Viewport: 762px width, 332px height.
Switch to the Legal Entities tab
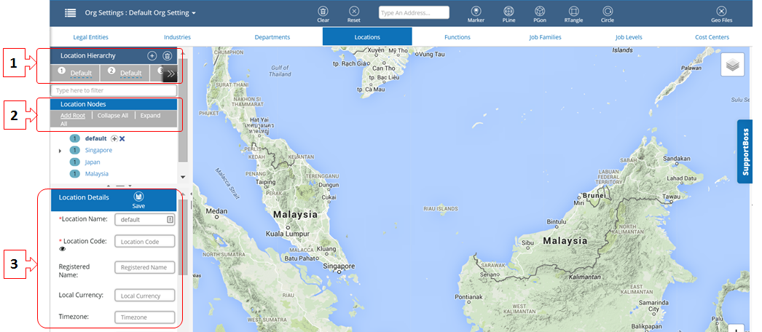[x=91, y=37]
